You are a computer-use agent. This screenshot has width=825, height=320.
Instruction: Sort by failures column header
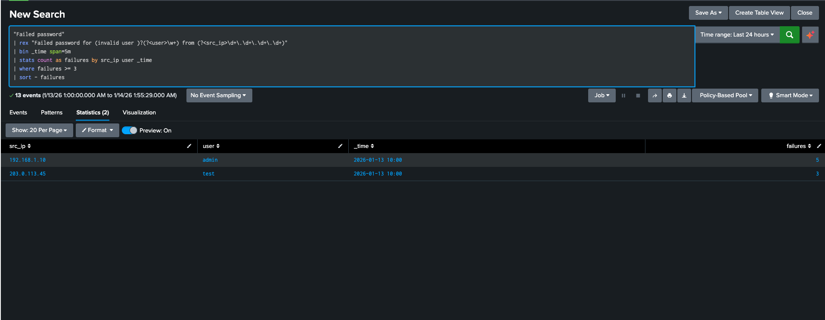tap(799, 146)
